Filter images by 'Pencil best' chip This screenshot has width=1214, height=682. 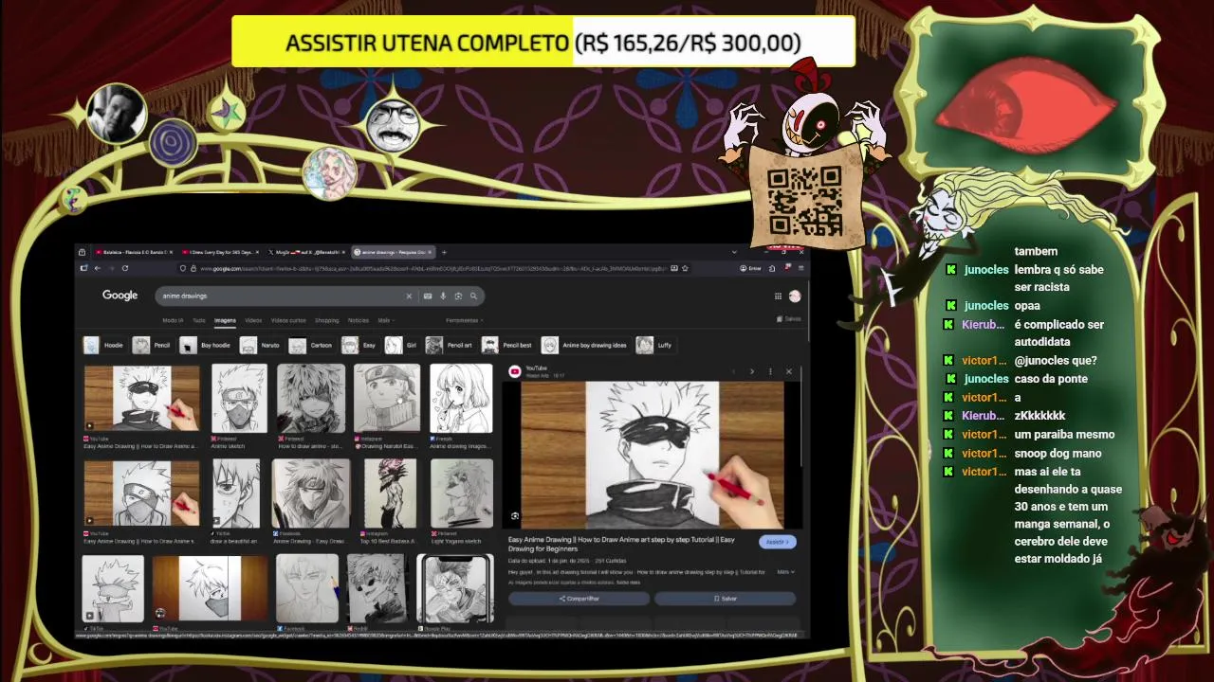[x=507, y=345]
